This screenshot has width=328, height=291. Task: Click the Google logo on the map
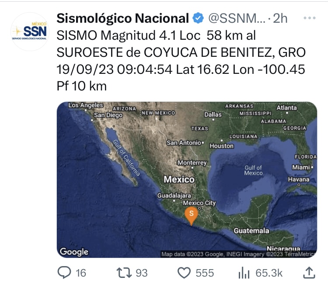click(74, 252)
